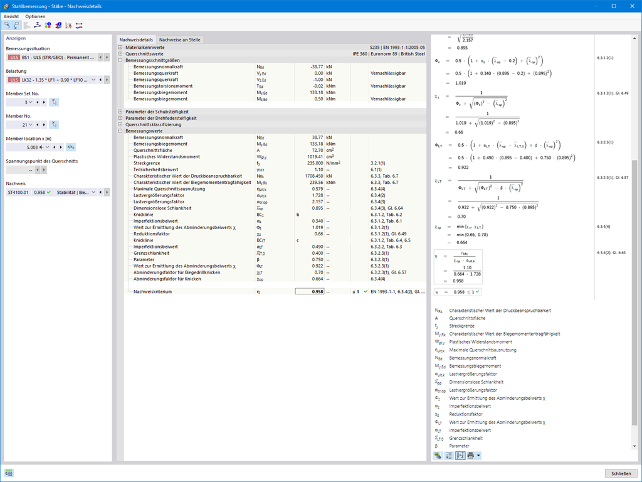Expand the Materialkennwerte section

pyautogui.click(x=120, y=48)
